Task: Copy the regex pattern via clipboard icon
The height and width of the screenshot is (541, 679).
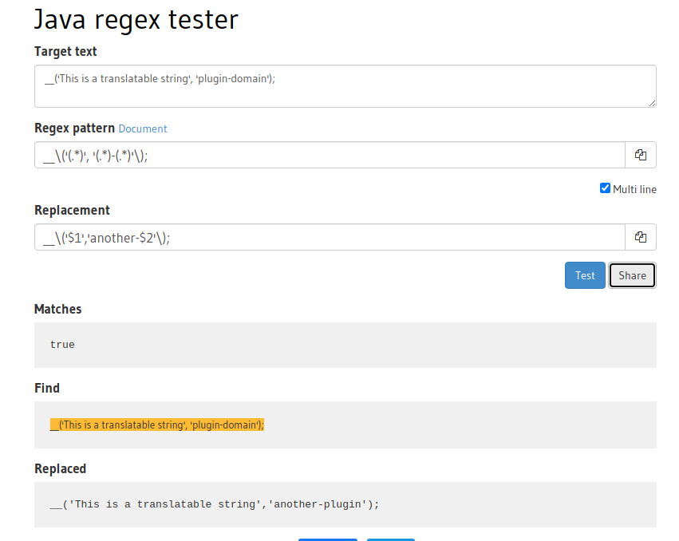Action: 641,155
